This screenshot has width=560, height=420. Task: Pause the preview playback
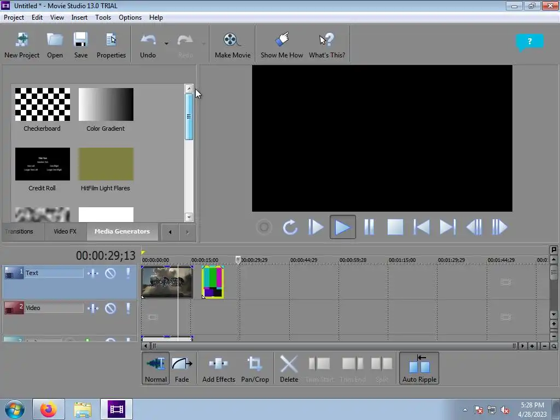[x=369, y=227]
